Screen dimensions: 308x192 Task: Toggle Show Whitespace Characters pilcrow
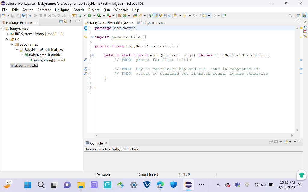pos(169,16)
